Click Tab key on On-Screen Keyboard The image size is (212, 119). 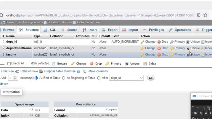(x=194, y=113)
